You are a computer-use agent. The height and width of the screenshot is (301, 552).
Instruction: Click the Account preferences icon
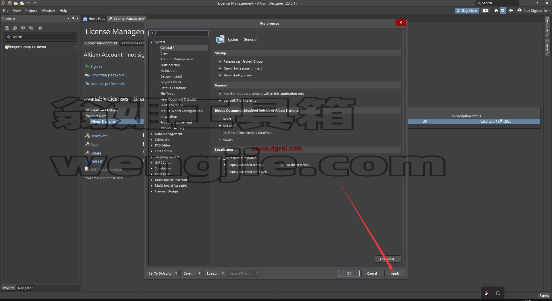(x=87, y=84)
